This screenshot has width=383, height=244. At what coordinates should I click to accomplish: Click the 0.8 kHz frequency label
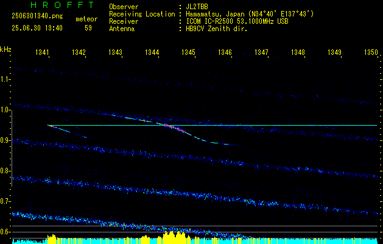pos(5,171)
